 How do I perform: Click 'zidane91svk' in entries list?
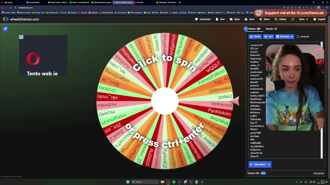pyautogui.click(x=256, y=153)
